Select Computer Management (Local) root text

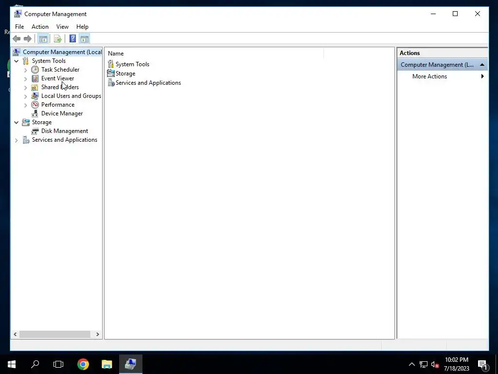[62, 52]
